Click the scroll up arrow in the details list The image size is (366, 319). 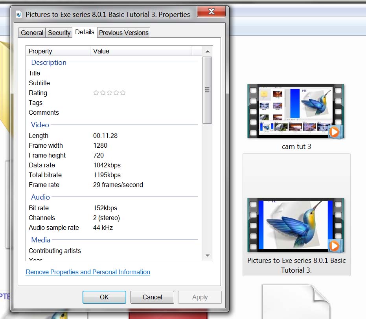208,51
